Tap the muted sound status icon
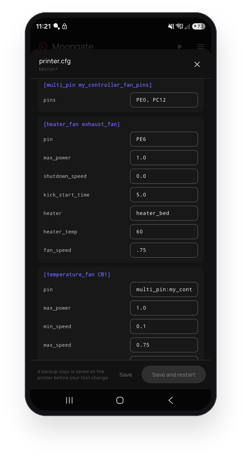 click(x=171, y=26)
